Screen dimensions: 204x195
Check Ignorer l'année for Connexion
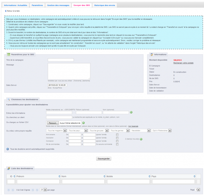[117, 141]
